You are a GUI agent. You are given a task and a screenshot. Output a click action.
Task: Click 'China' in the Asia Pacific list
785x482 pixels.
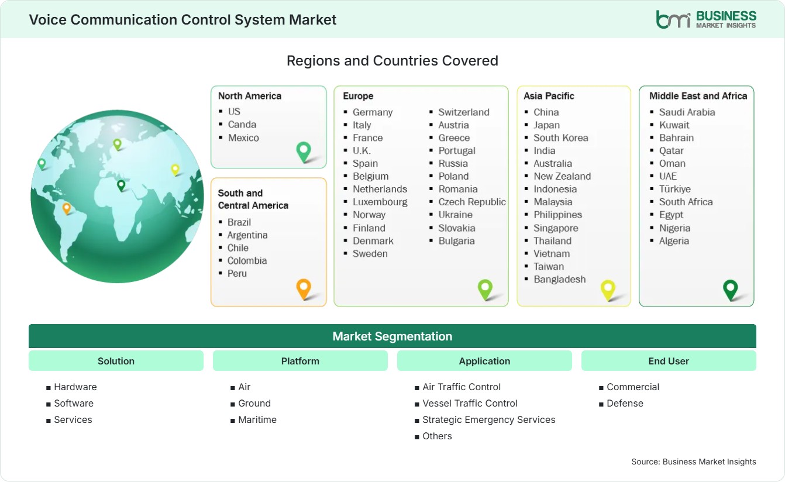546,112
